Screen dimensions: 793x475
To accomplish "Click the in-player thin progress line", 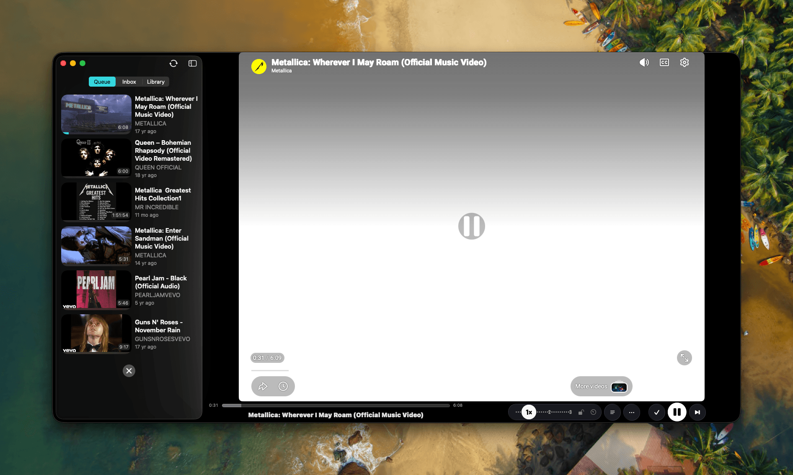I will coord(270,370).
